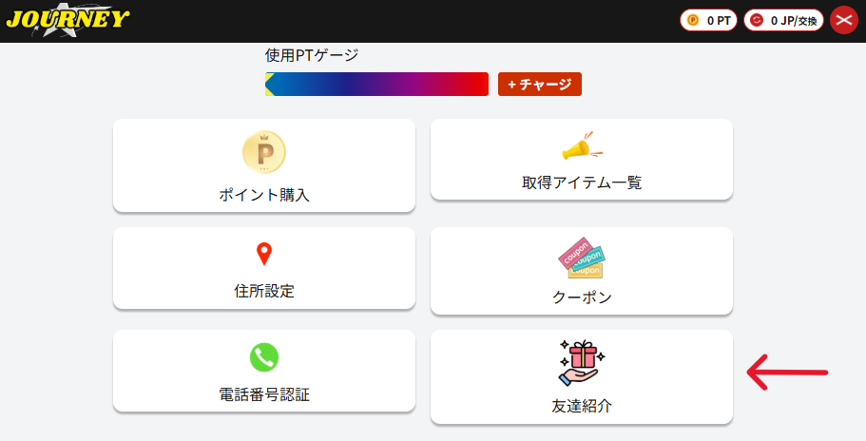Select the 住所設定 label
Screen dimensions: 866x441
(264, 291)
